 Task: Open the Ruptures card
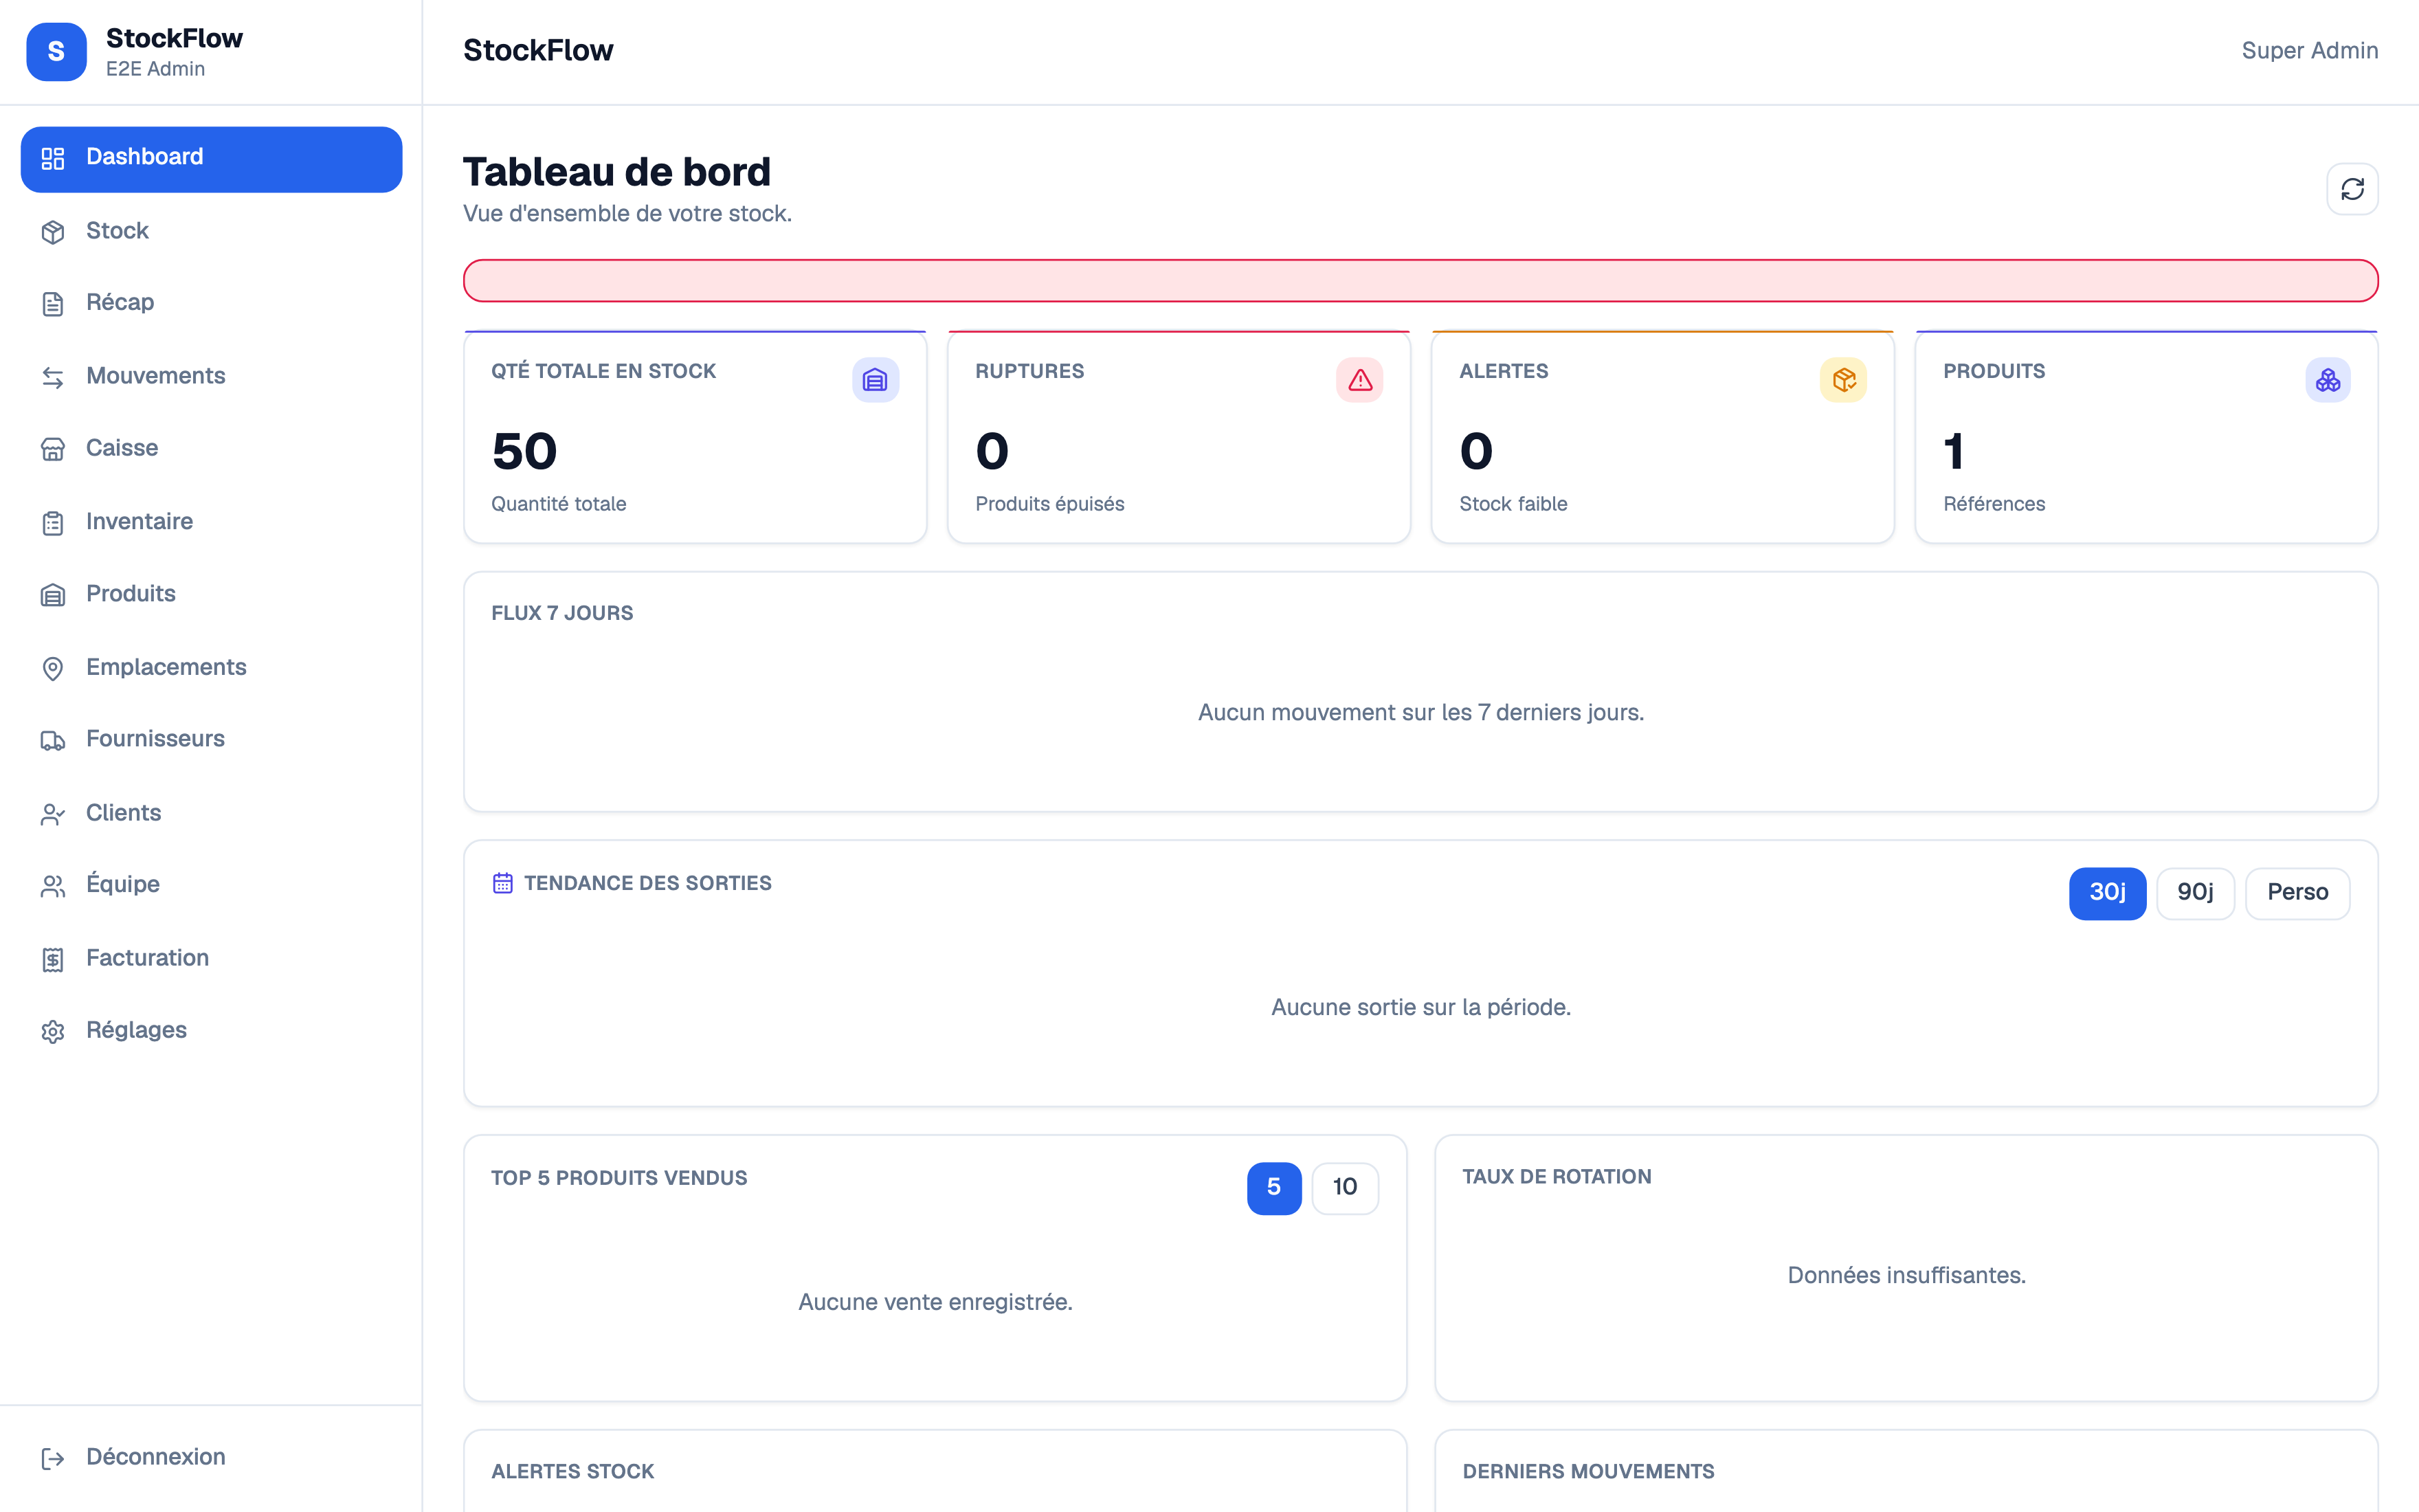1179,437
